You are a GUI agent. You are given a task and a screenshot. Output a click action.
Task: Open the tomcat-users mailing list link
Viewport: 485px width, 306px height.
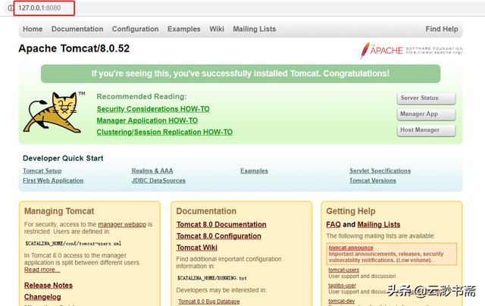click(343, 270)
